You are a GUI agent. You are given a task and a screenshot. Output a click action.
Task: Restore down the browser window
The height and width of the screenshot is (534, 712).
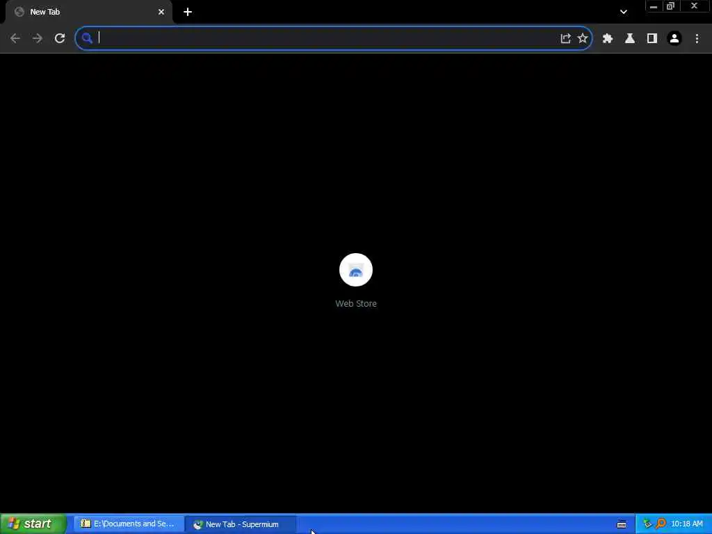click(x=671, y=6)
